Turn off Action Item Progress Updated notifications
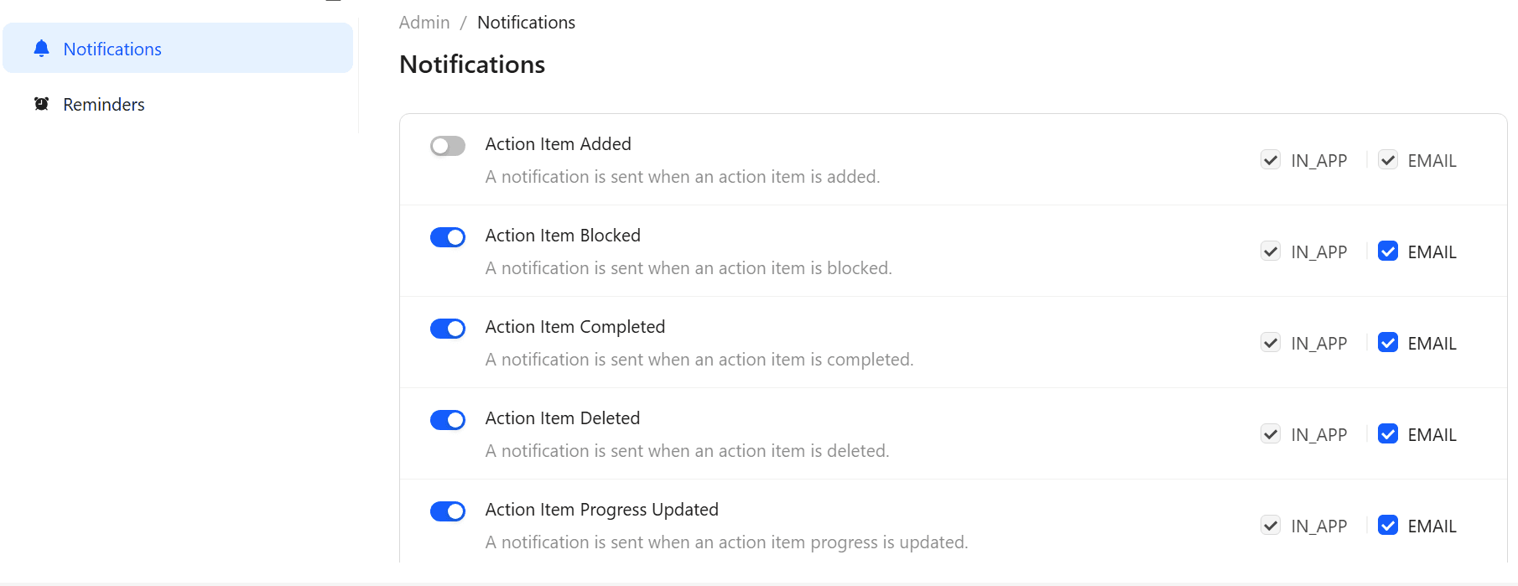Viewport: 1518px width, 586px height. 447,511
